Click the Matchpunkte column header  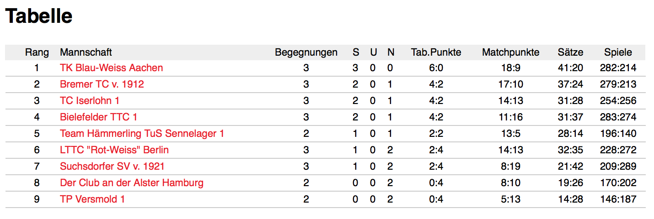(x=510, y=52)
